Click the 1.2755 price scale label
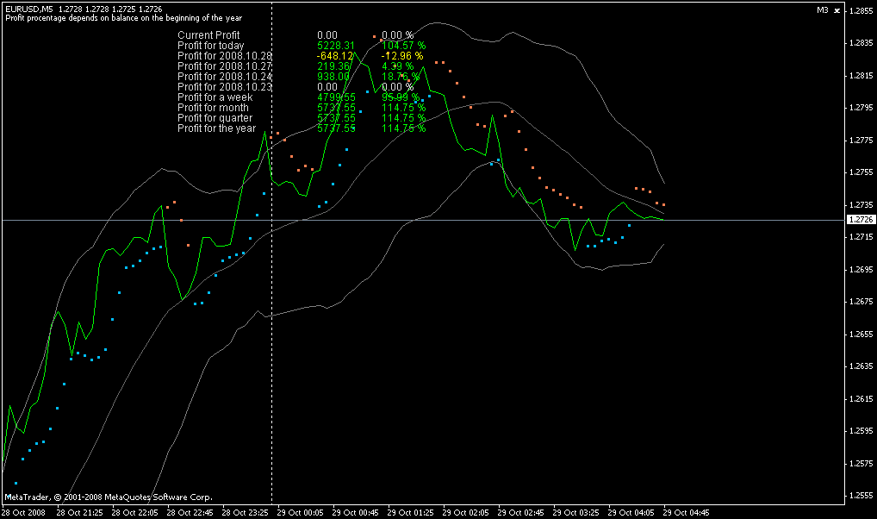 tap(861, 172)
